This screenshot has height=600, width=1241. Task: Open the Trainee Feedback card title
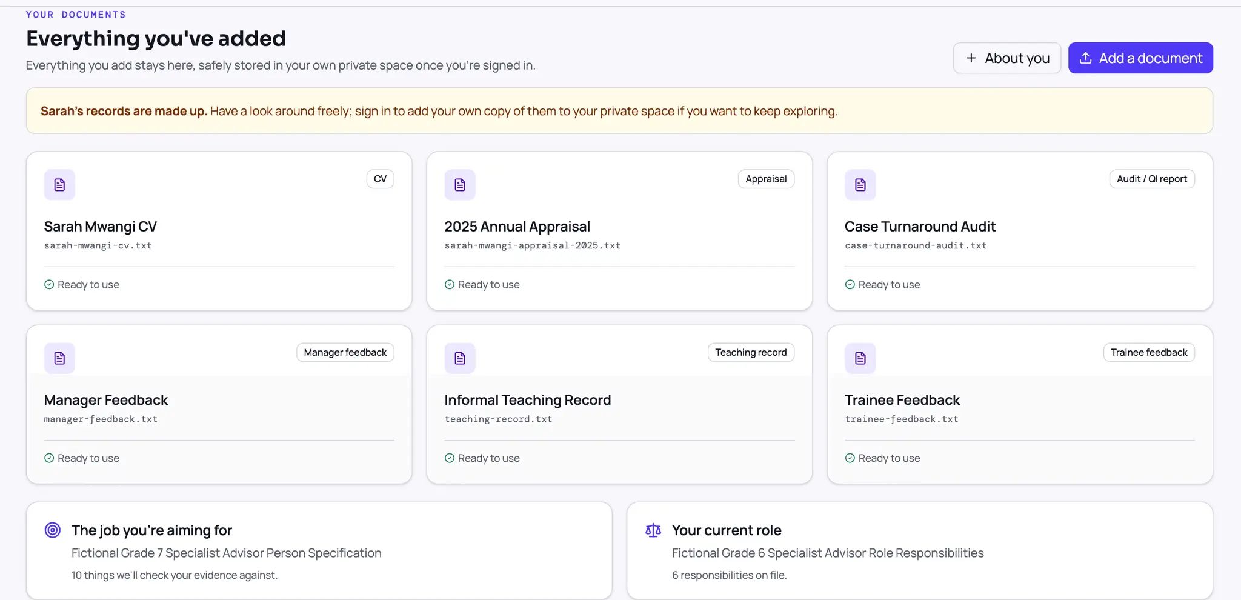903,400
